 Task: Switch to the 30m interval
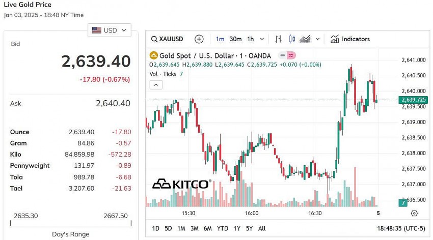click(235, 39)
